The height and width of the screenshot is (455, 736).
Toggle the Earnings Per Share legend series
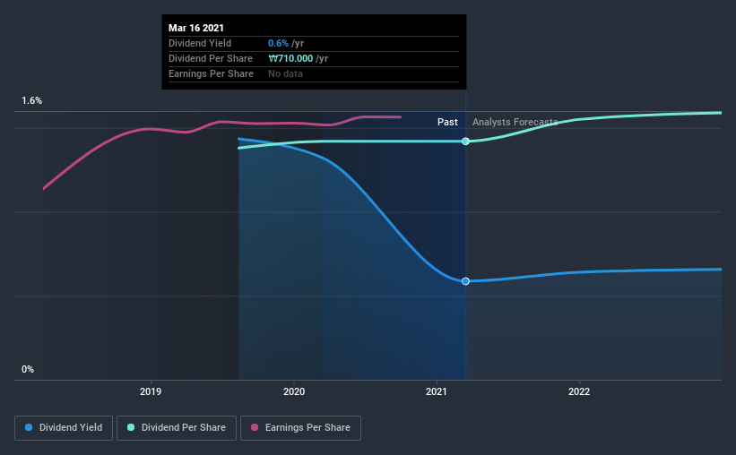click(x=300, y=428)
